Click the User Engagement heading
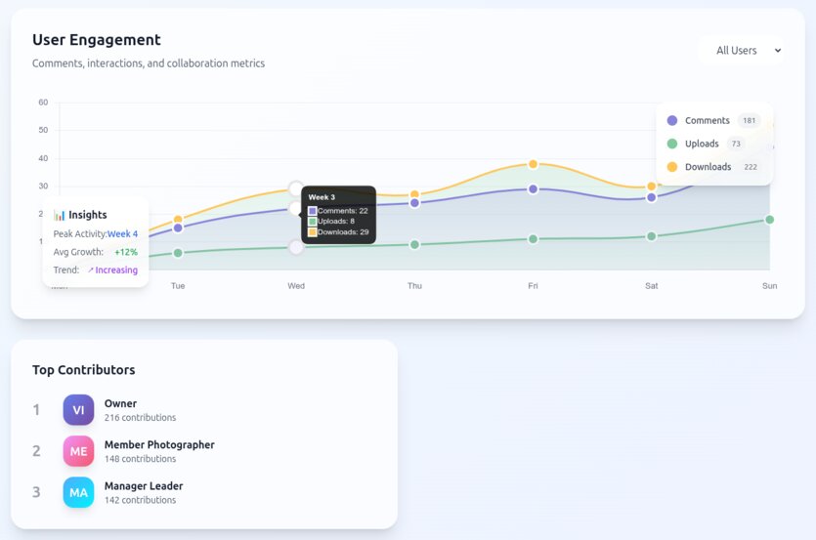Screen dimensions: 816x540 click(97, 40)
